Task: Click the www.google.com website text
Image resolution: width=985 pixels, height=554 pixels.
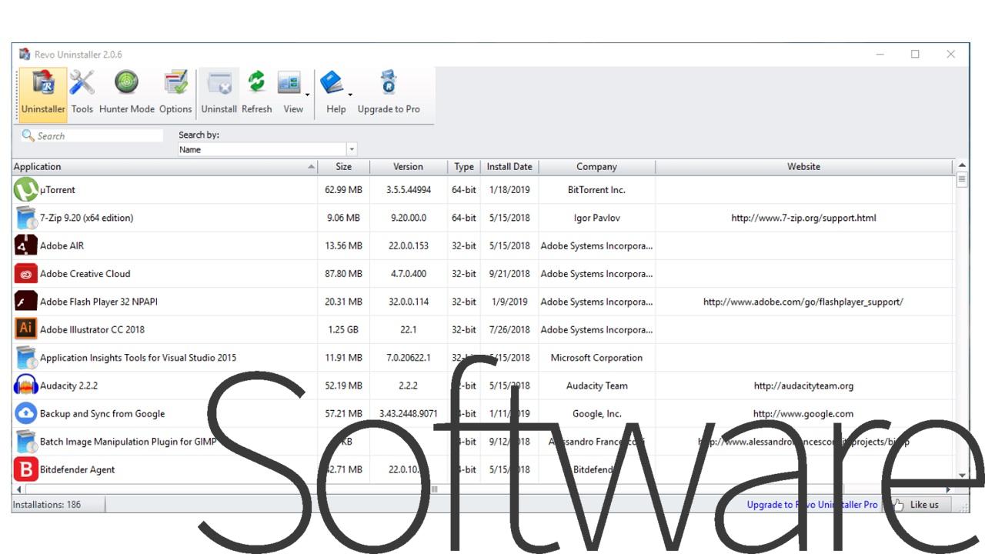Action: coord(803,414)
